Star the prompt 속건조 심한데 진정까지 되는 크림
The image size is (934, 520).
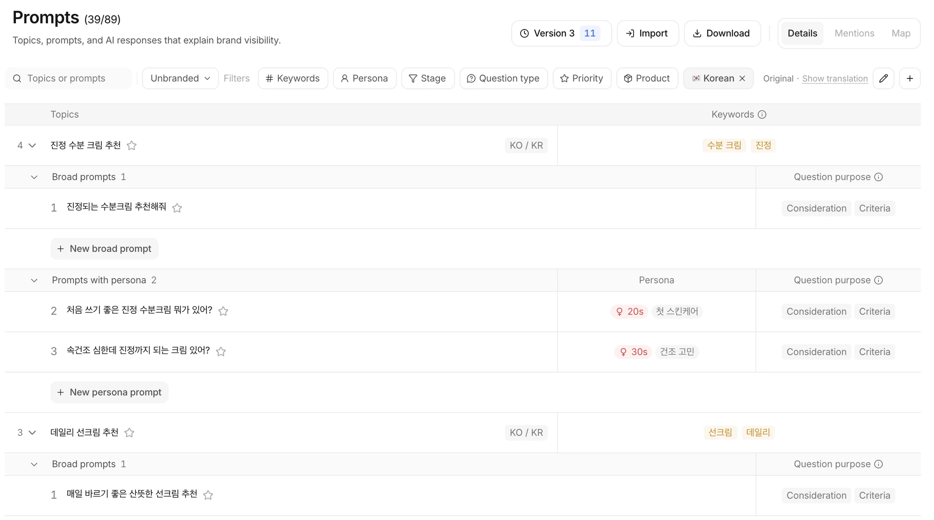(x=221, y=351)
